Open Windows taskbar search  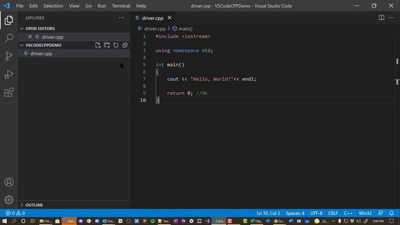pos(14,221)
